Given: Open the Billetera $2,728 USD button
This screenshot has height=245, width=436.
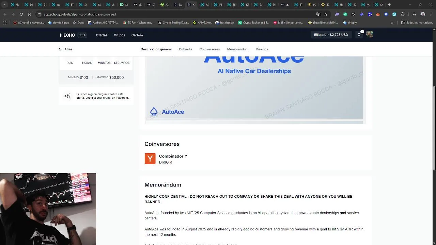Looking at the screenshot, I should click(x=331, y=35).
